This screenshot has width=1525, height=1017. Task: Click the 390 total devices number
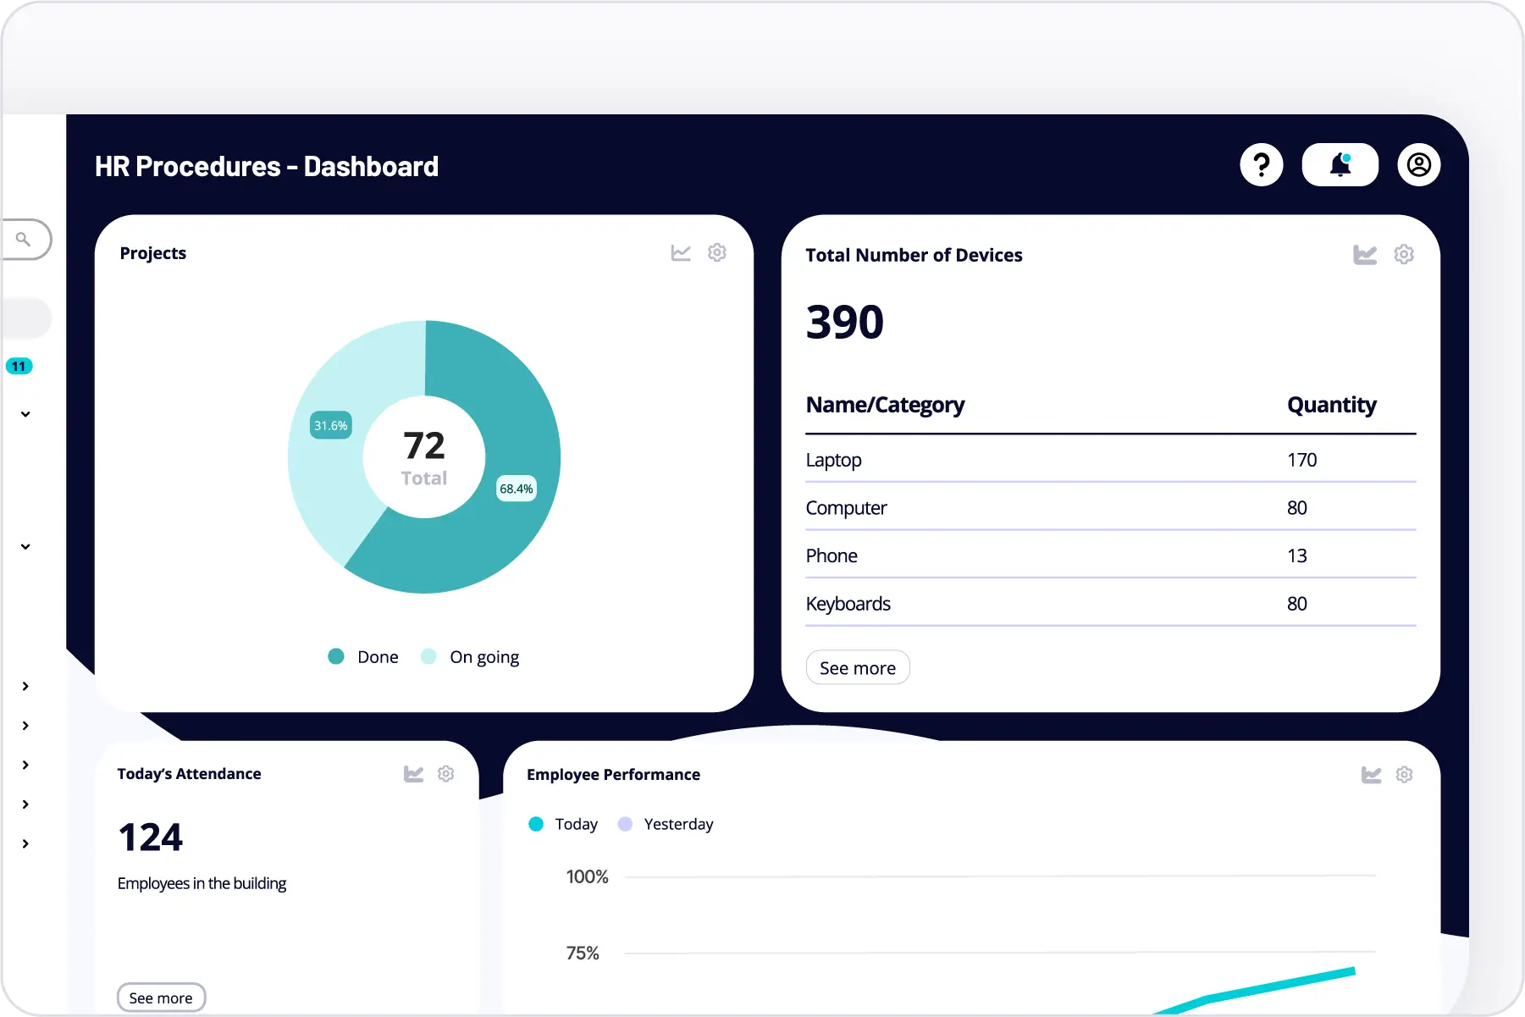tap(845, 322)
